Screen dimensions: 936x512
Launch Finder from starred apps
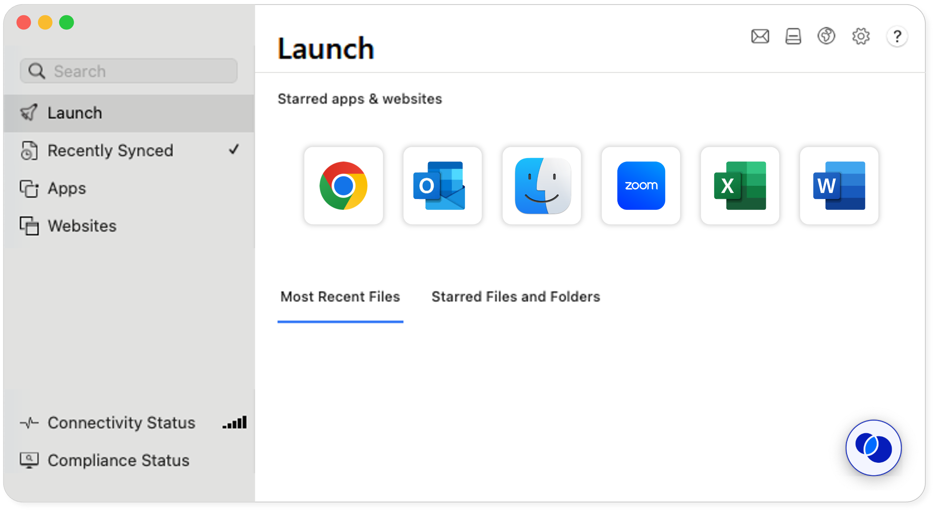click(x=542, y=186)
